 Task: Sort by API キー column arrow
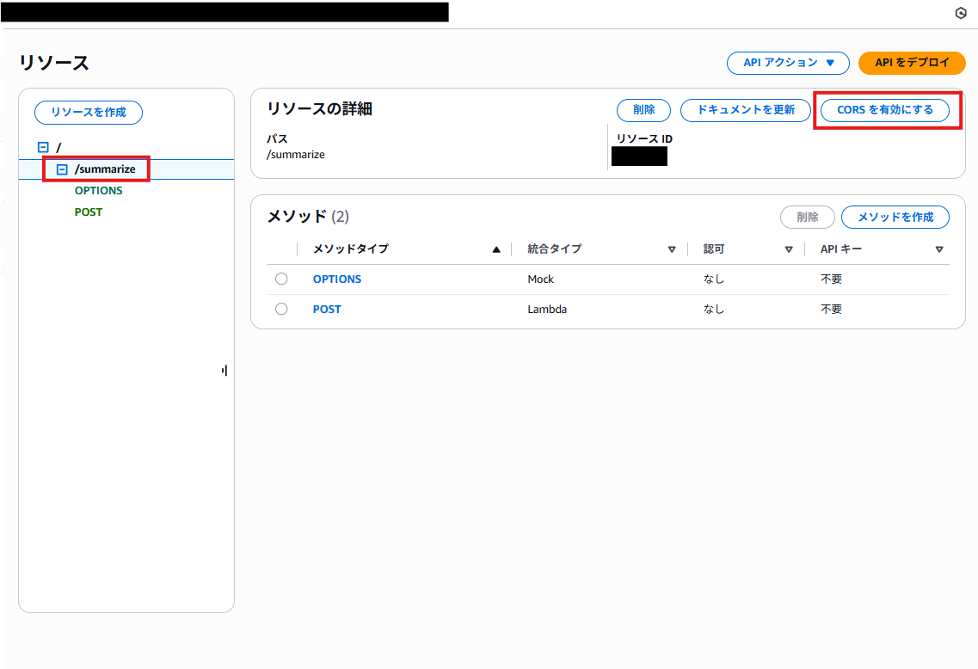(x=939, y=249)
